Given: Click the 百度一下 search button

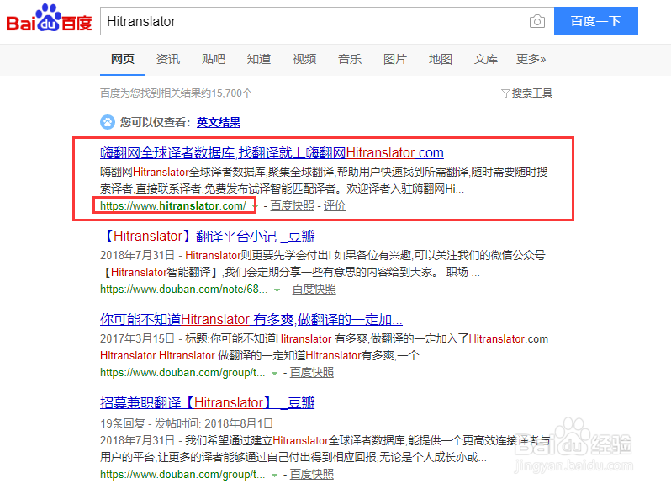Looking at the screenshot, I should tap(595, 21).
